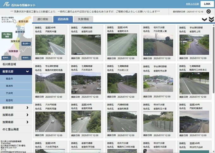Image resolution: width=215 pixels, height=153 pixels.
Task: Open the 穴水町麦ヶ浦 camera image
Action: 158,45
